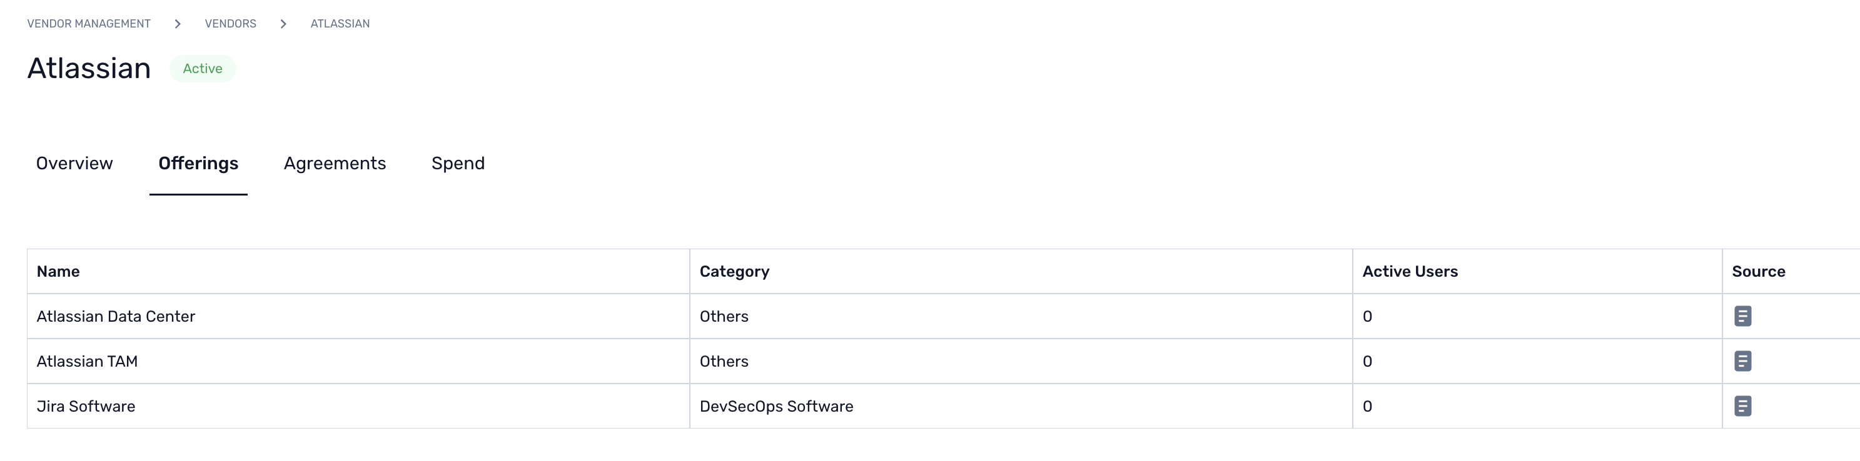Screen dimensions: 1860x461
Task: Click the Others category for Atlassian TAM
Action: 724,360
